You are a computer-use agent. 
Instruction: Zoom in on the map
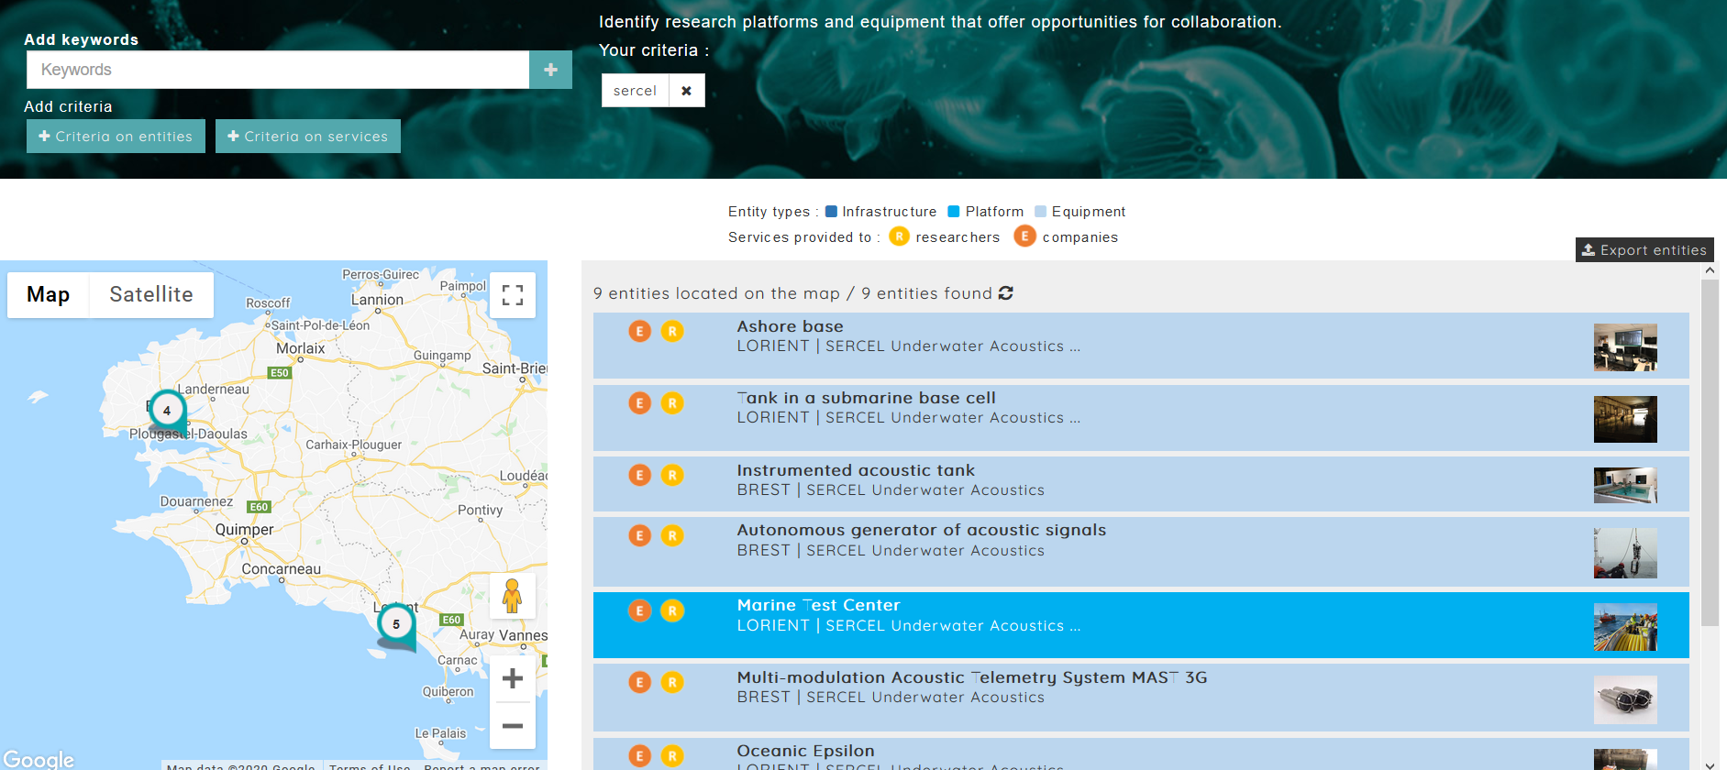(513, 679)
